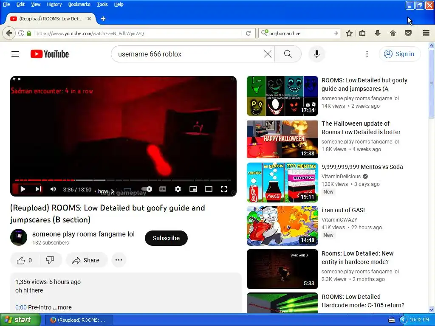
Task: Open Bookmarks menu
Action: pyautogui.click(x=79, y=4)
